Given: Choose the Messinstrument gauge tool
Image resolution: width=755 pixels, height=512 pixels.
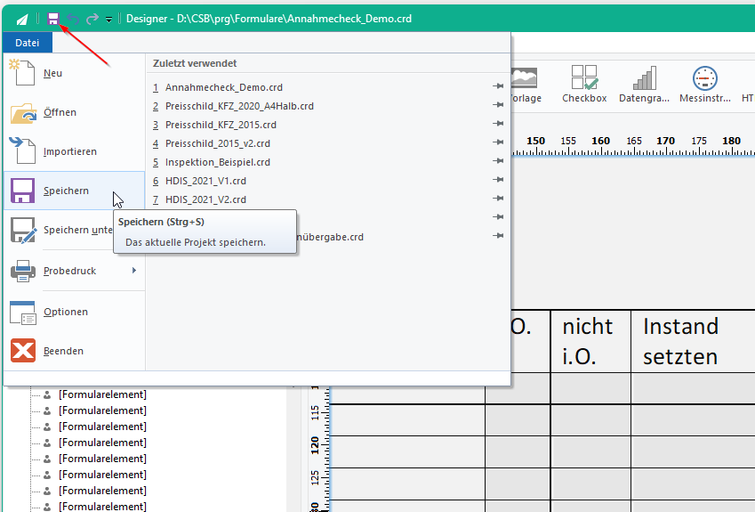Looking at the screenshot, I should (x=705, y=84).
